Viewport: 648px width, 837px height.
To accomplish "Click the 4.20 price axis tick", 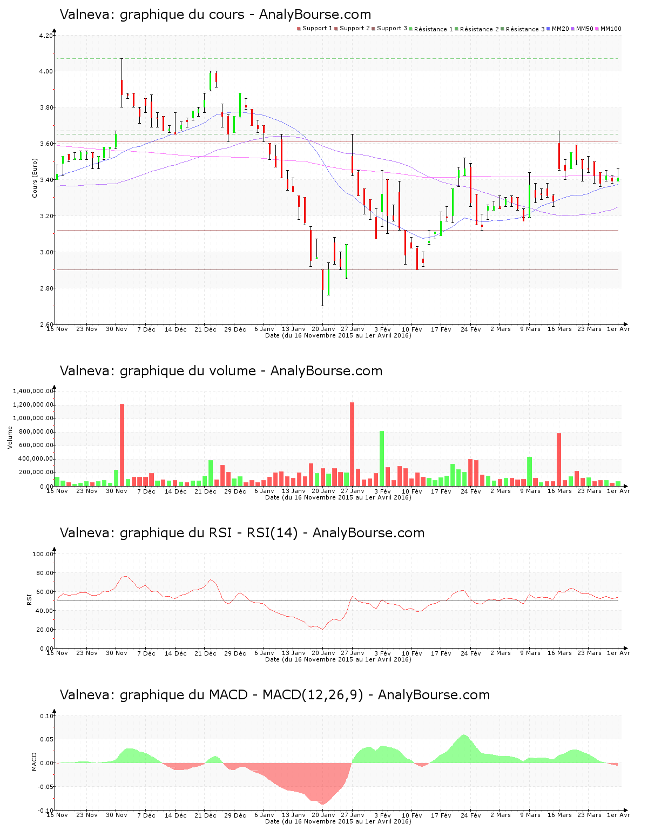I will point(47,36).
